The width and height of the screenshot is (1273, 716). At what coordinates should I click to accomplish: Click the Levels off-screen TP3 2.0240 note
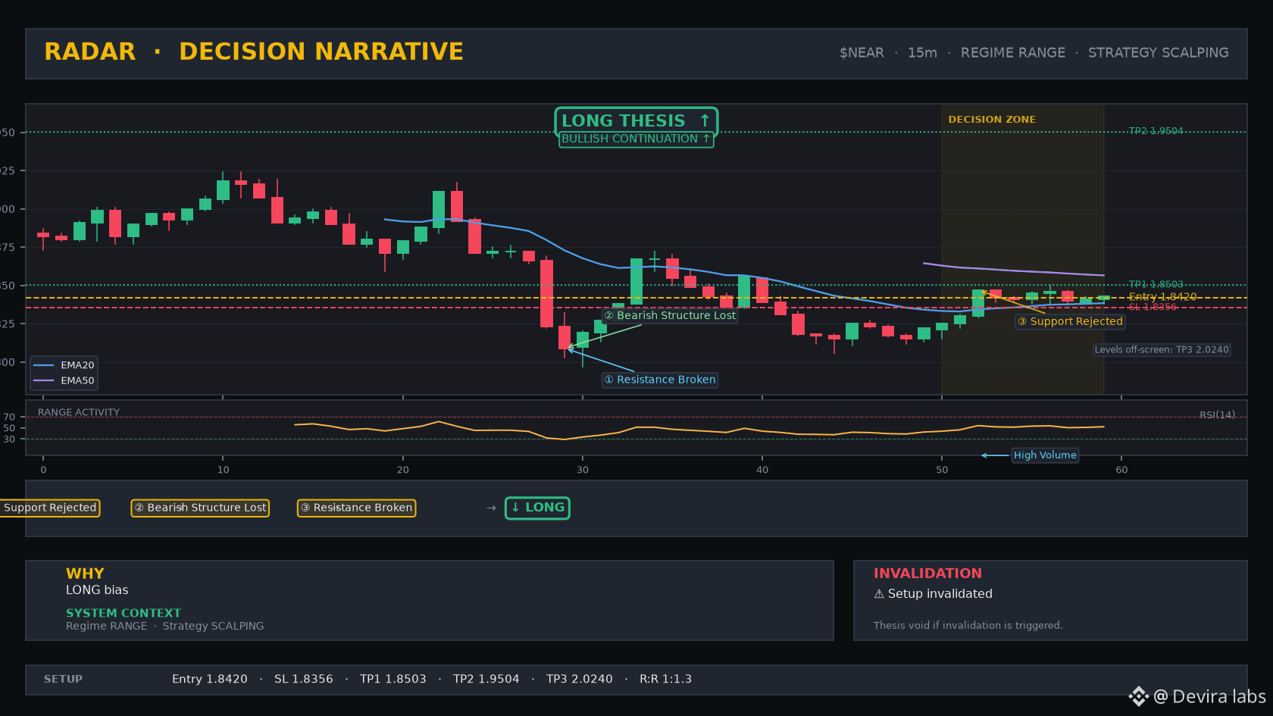(x=1162, y=350)
